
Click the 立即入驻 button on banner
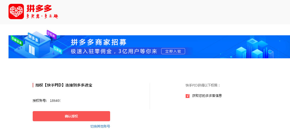click(x=173, y=51)
